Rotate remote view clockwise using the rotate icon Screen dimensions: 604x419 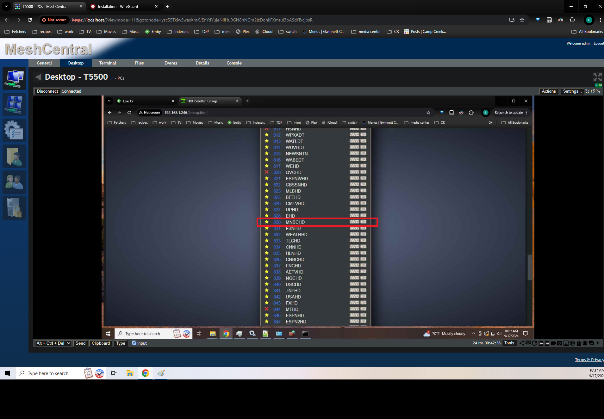coord(587,91)
